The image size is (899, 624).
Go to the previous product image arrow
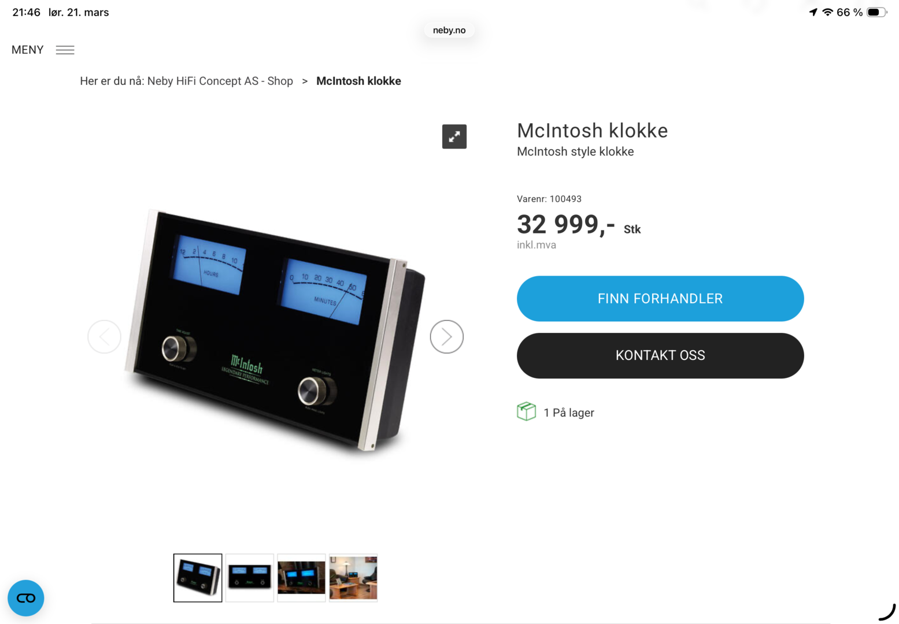pyautogui.click(x=104, y=336)
